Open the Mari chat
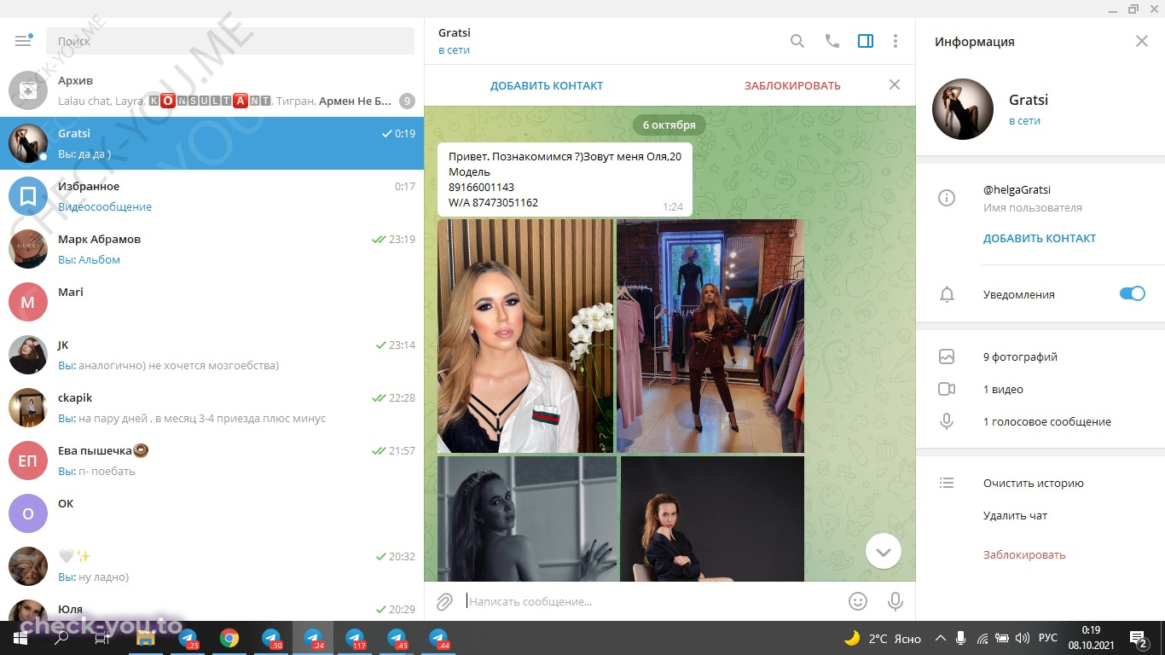Image resolution: width=1165 pixels, height=655 pixels. pyautogui.click(x=212, y=302)
